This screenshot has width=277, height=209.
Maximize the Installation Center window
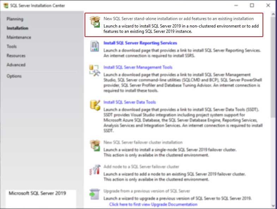point(252,6)
